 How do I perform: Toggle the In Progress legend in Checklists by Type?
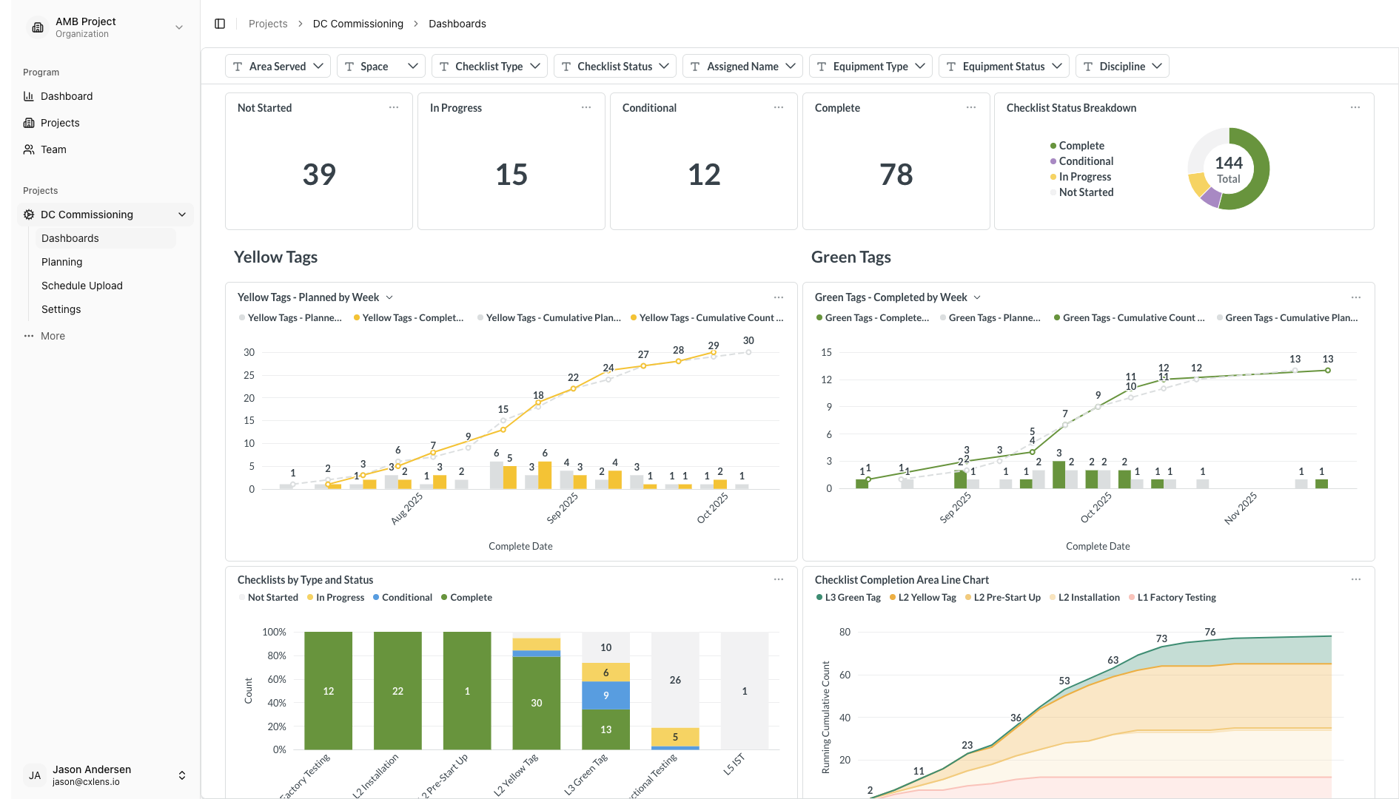[340, 597]
